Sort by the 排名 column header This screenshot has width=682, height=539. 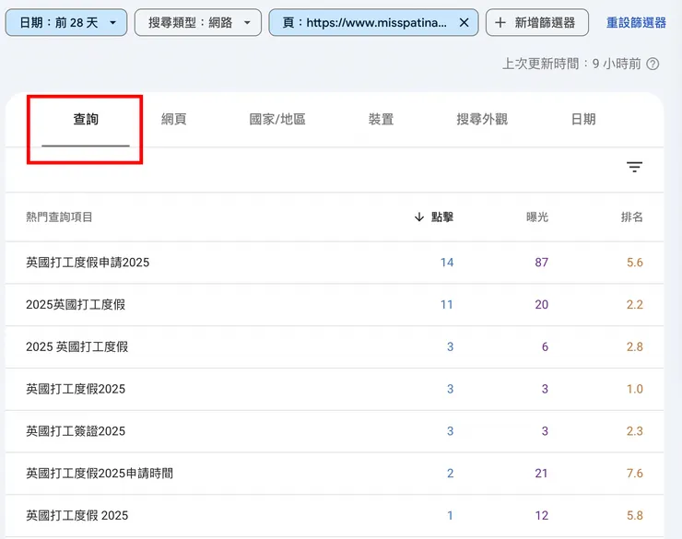click(x=632, y=217)
